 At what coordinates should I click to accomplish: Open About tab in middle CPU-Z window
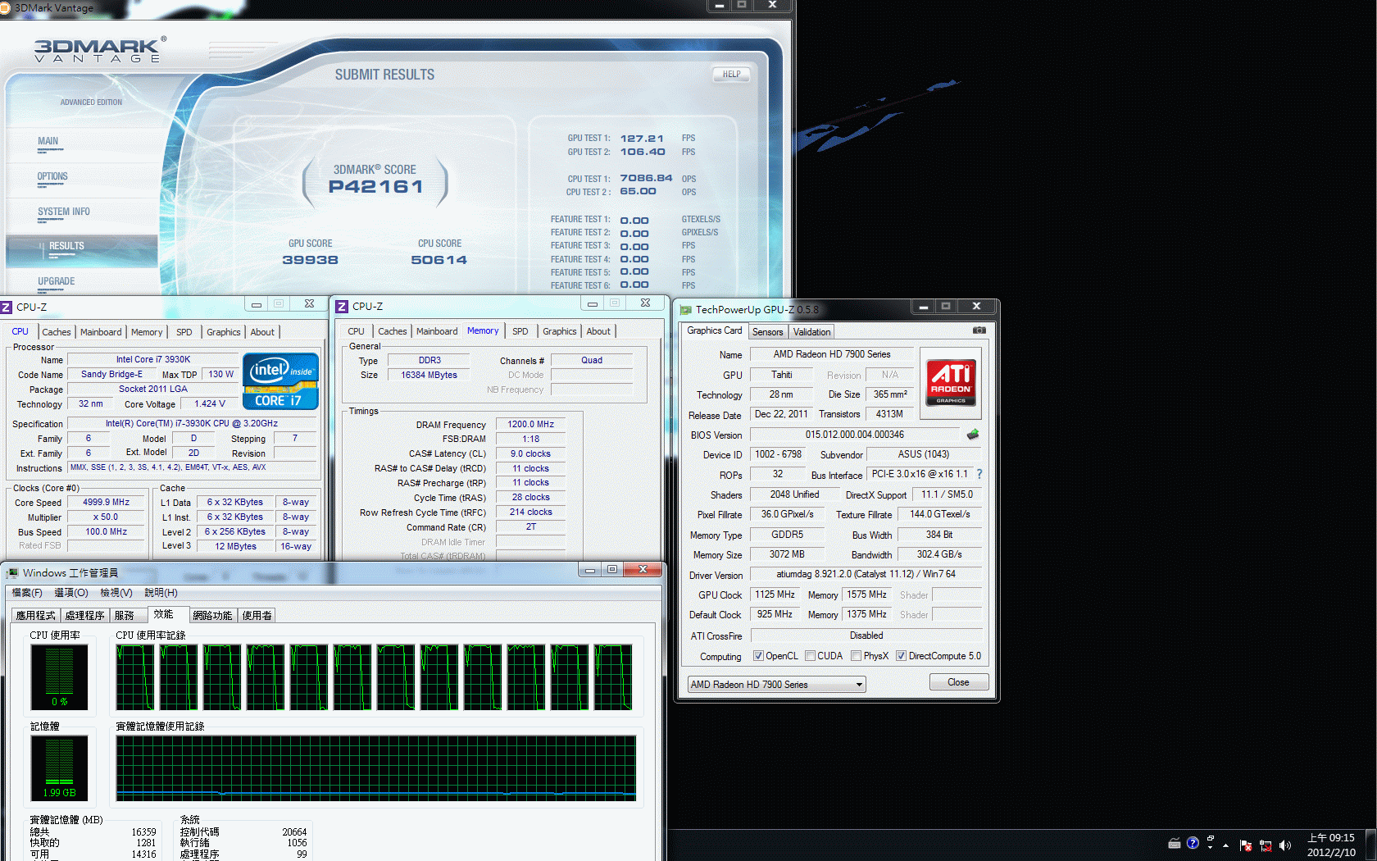tap(598, 331)
